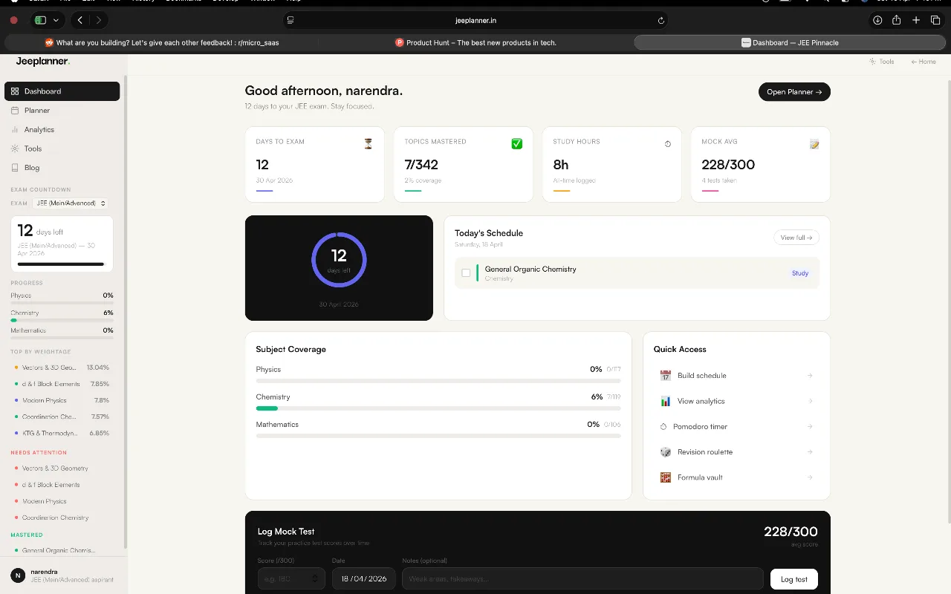The width and height of the screenshot is (951, 594).
Task: Show Safari tab overview
Action: coord(935,20)
